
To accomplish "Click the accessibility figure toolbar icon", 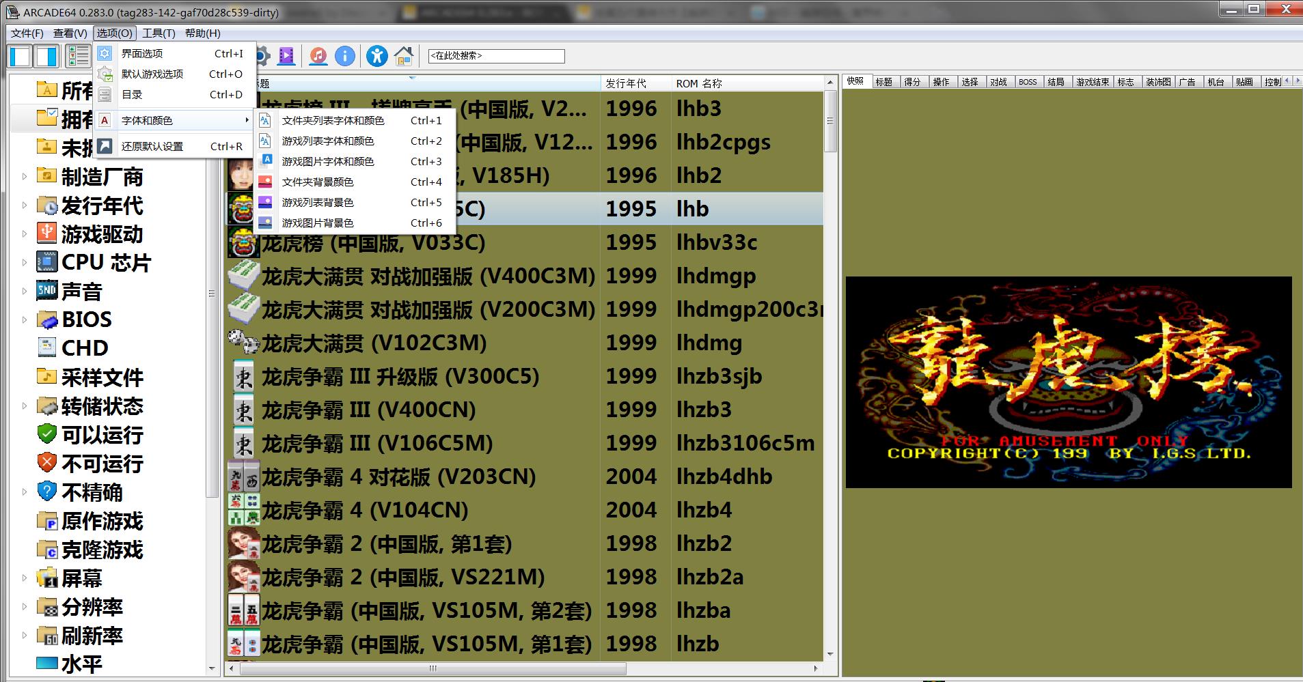I will tap(376, 56).
